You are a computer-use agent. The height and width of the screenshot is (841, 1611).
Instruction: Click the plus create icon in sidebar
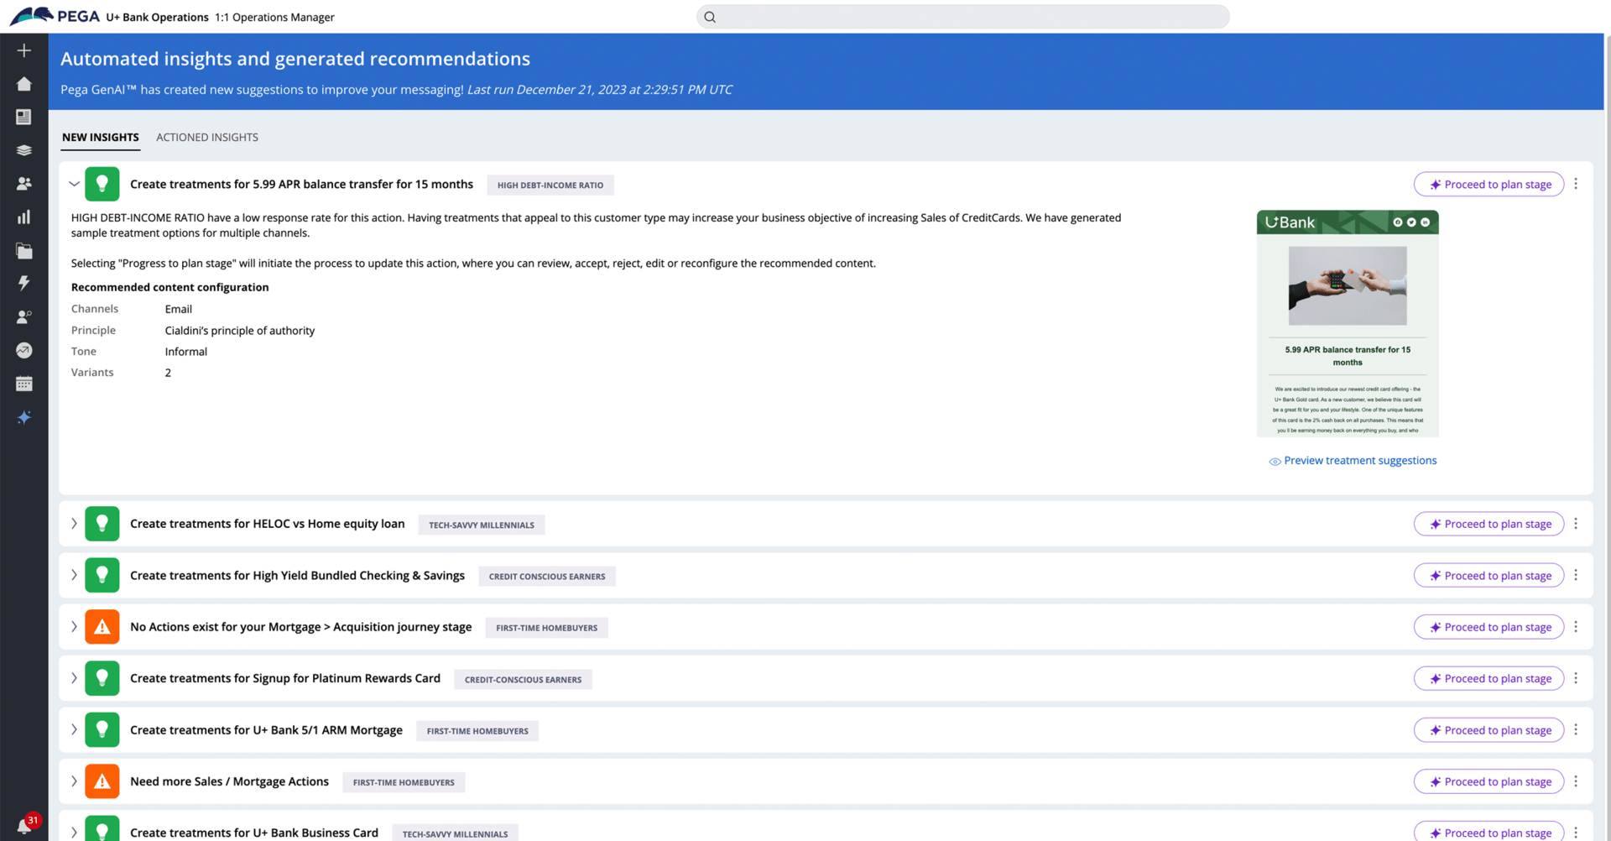point(24,51)
